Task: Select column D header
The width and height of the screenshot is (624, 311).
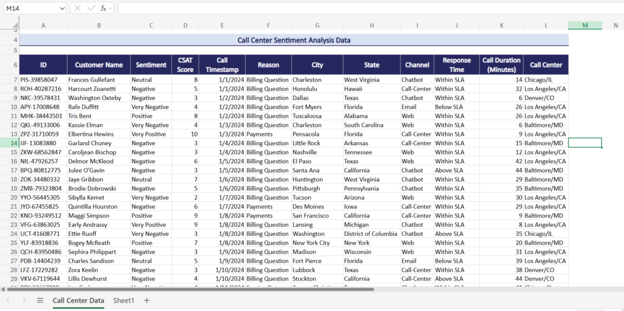Action: coord(185,26)
